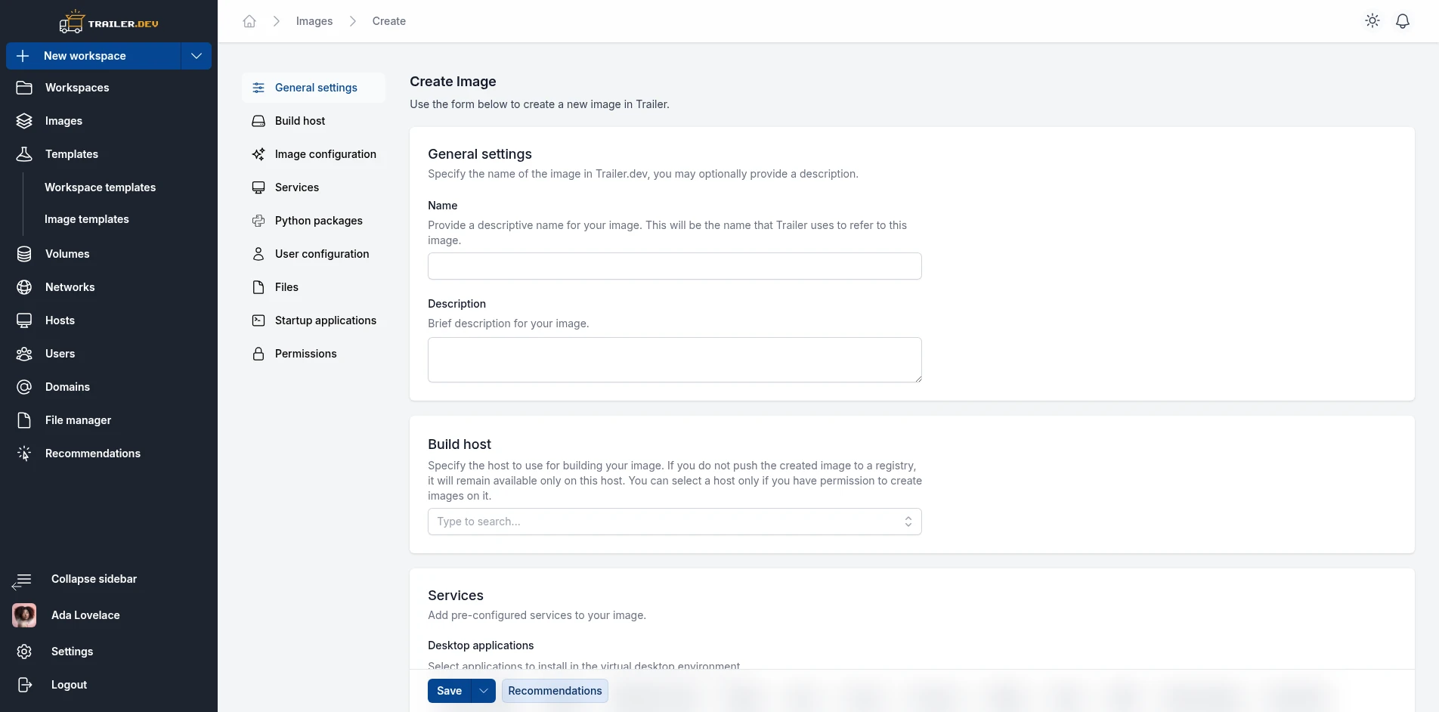Jump to User configuration section
Screen dimensions: 1439x712
point(314,254)
